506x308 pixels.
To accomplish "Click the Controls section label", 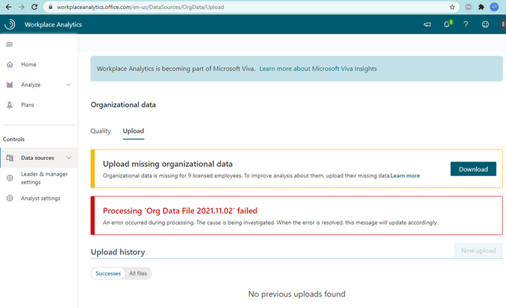I will click(14, 140).
